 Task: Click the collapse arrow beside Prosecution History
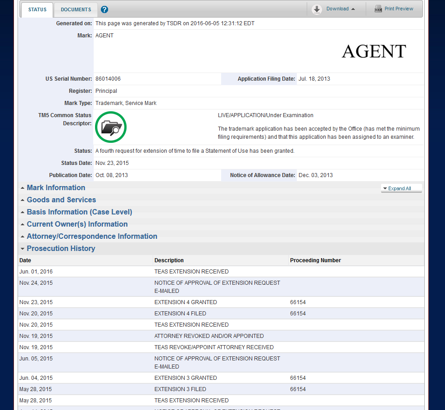pos(22,248)
